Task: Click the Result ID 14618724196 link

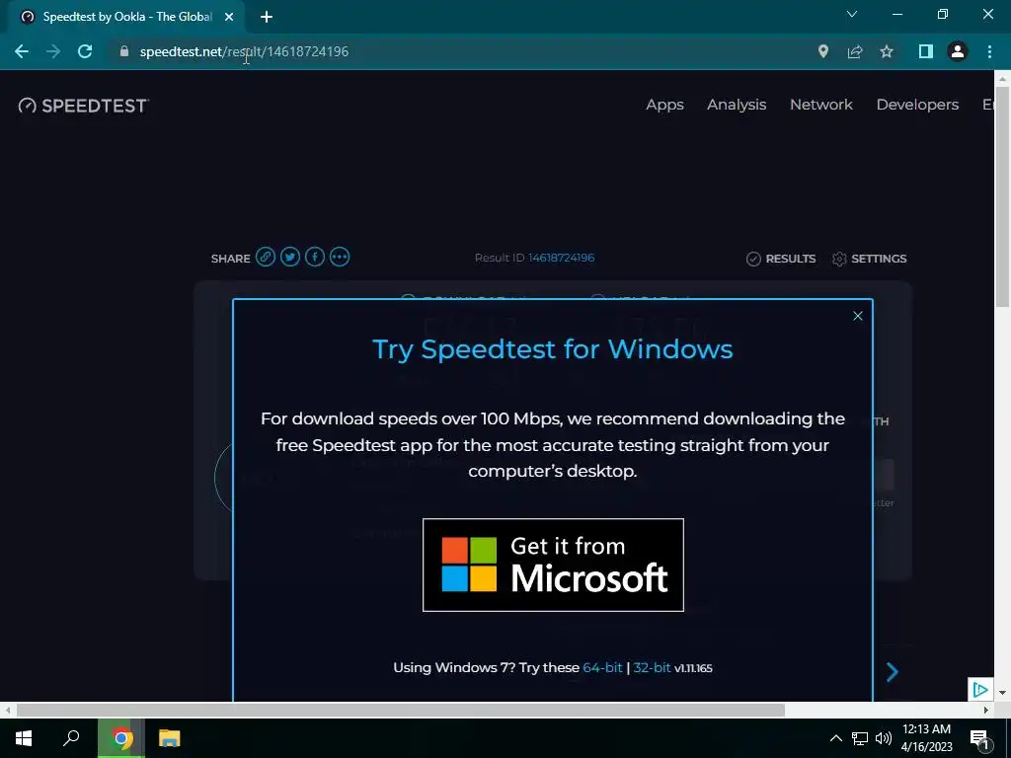Action: coord(561,258)
